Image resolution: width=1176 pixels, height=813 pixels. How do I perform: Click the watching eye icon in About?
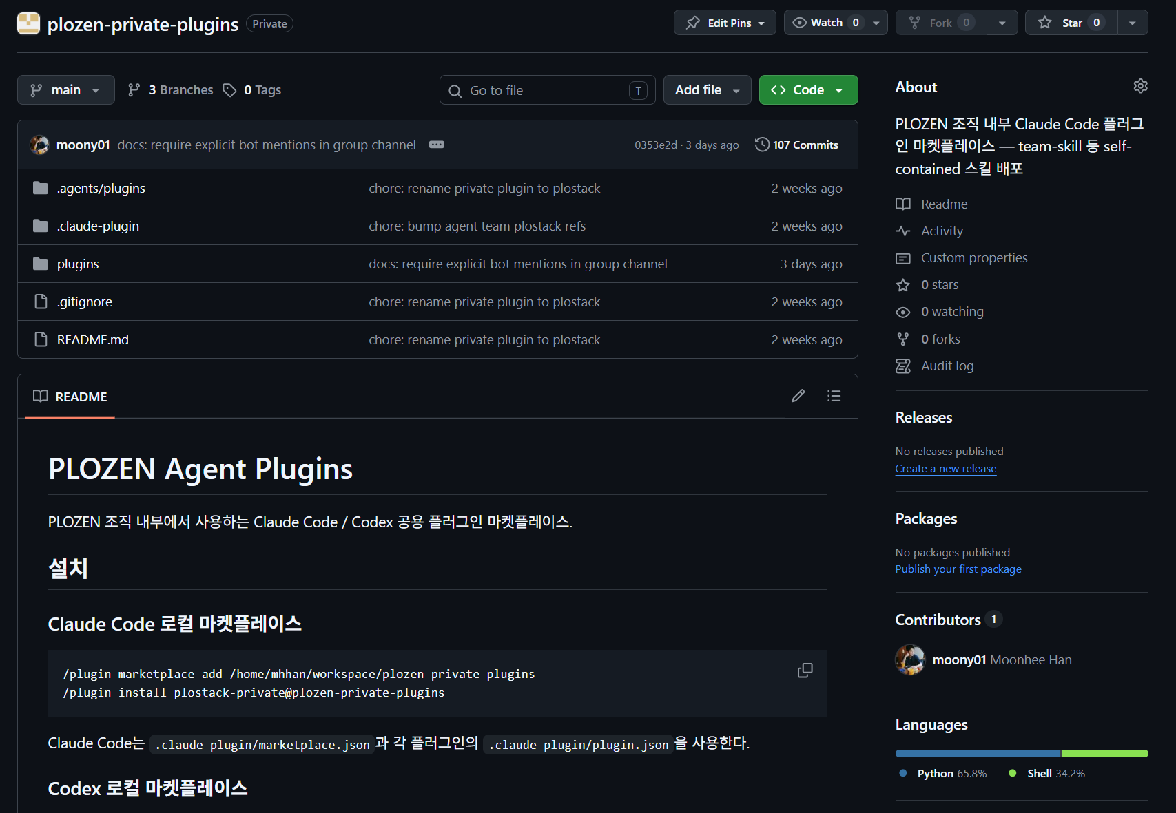point(902,312)
